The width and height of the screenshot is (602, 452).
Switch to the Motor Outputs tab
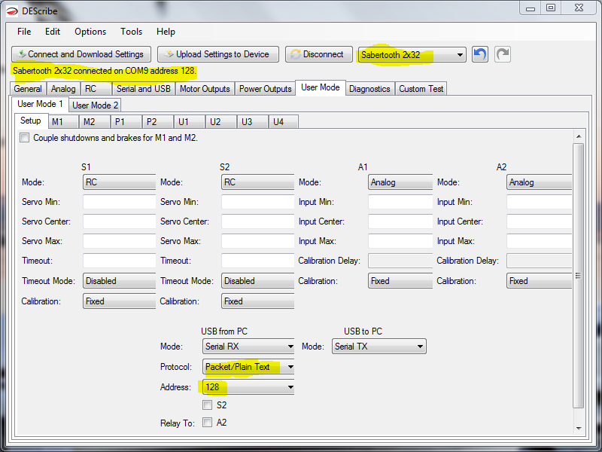[205, 89]
